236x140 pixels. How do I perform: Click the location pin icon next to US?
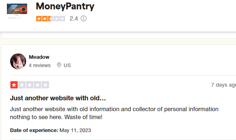[59, 65]
